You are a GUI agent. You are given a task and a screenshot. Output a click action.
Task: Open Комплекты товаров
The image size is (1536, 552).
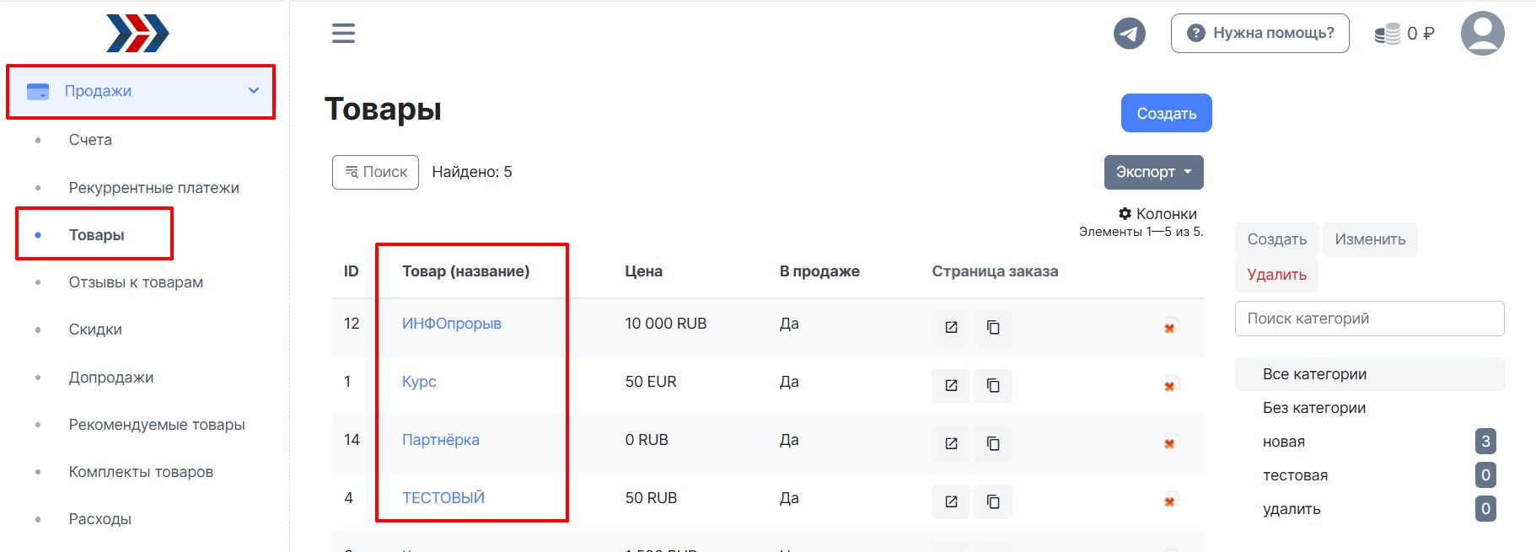pos(141,472)
